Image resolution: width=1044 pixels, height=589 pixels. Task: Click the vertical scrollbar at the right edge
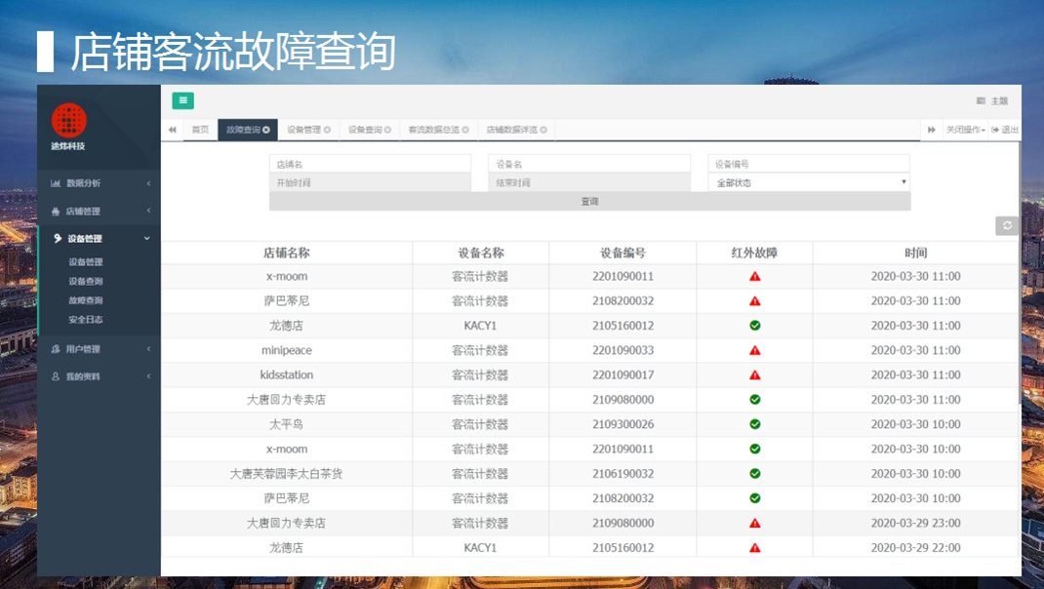pyautogui.click(x=1020, y=273)
